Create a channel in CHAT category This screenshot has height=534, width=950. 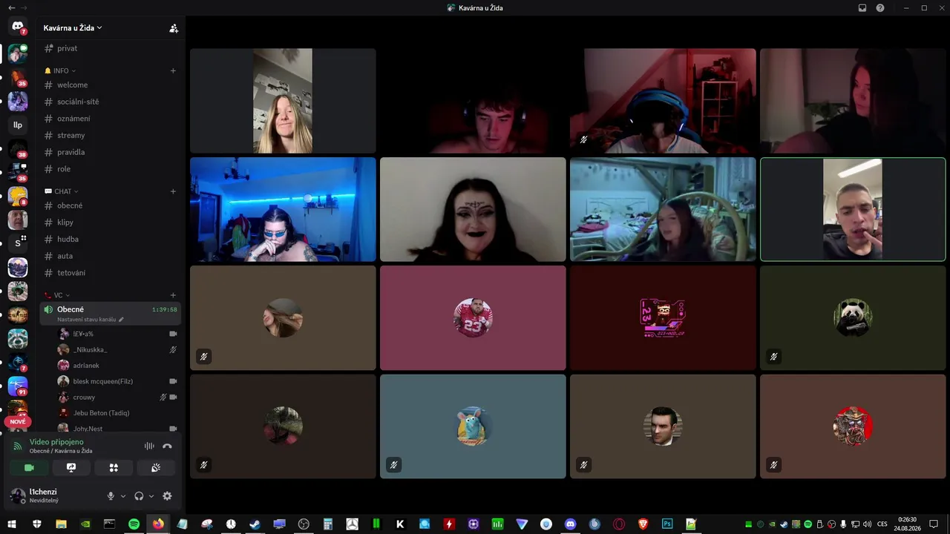click(173, 191)
